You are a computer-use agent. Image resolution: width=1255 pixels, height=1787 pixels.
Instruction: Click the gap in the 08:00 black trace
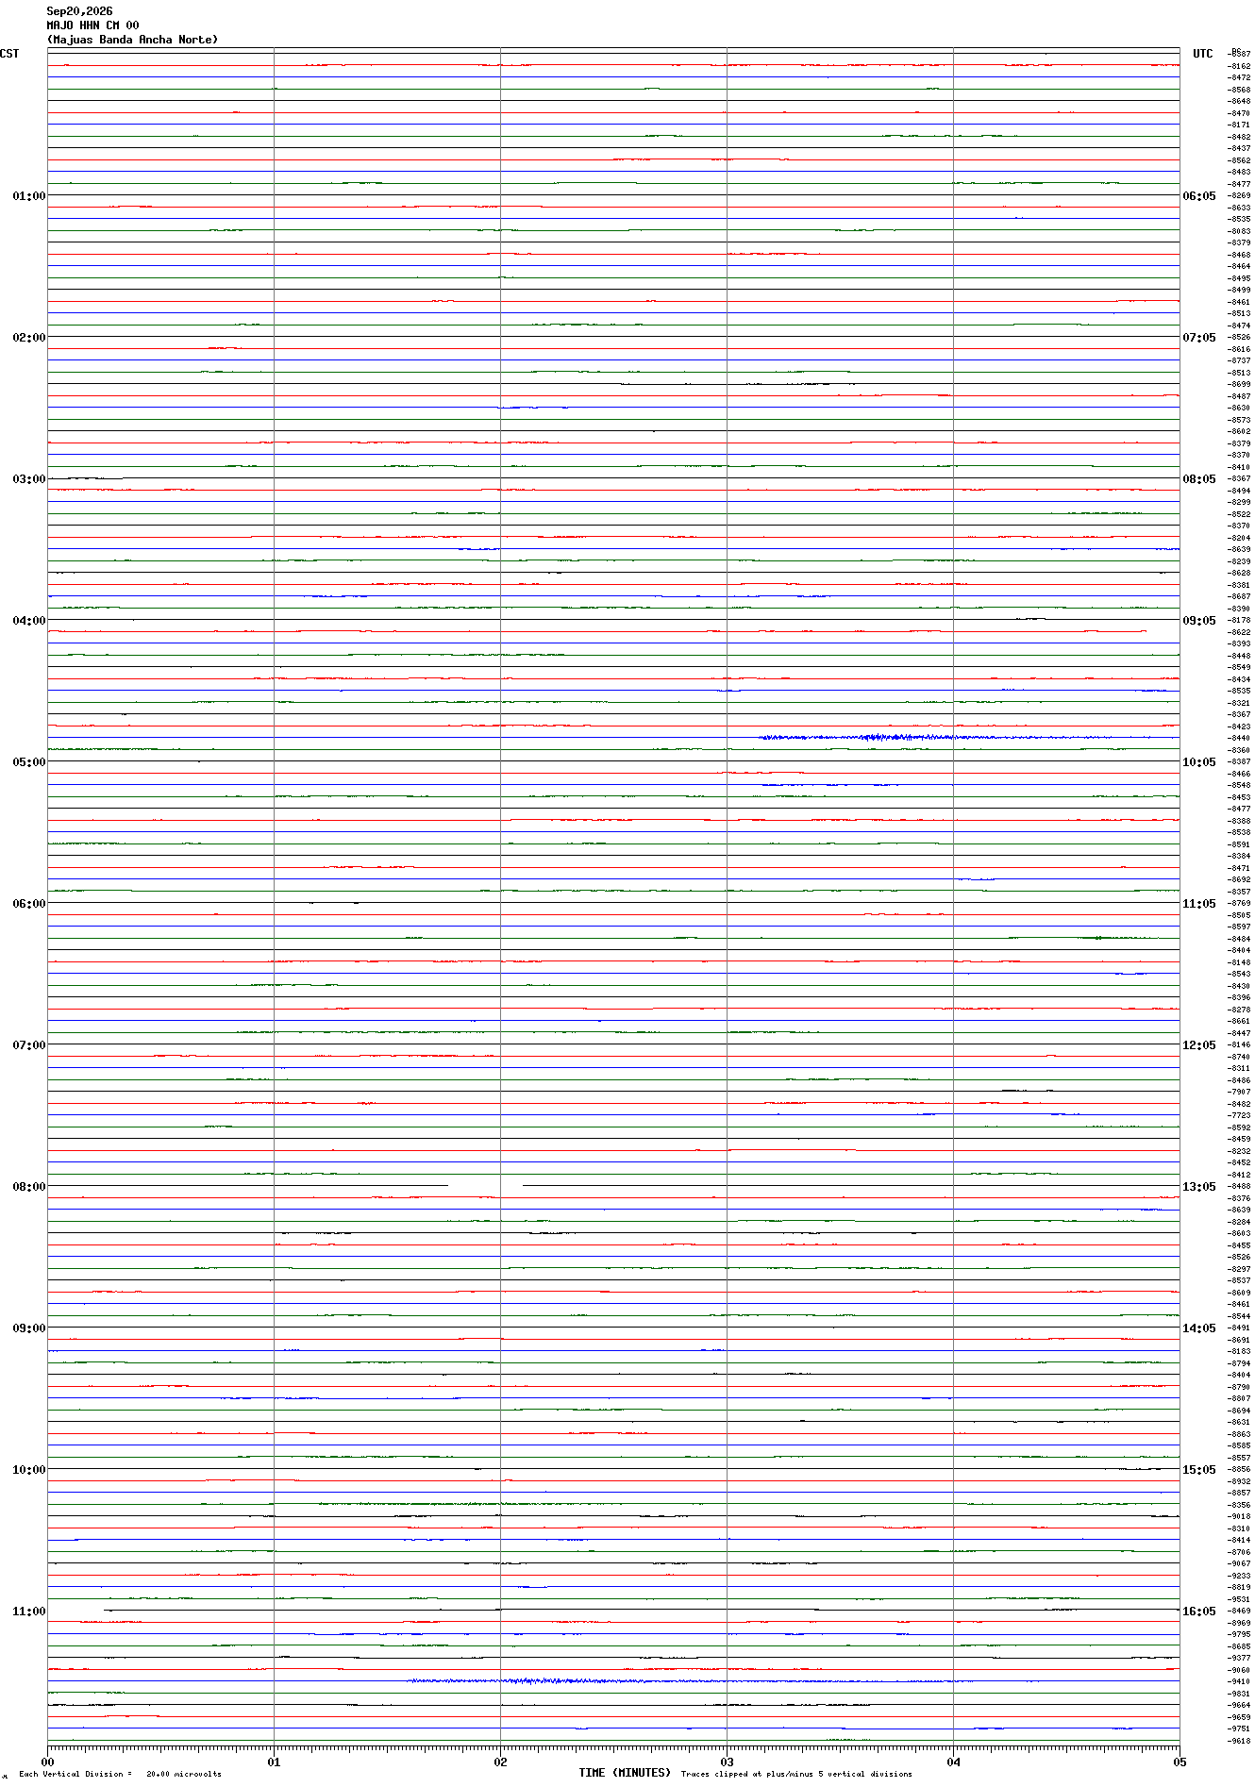[x=485, y=1185]
